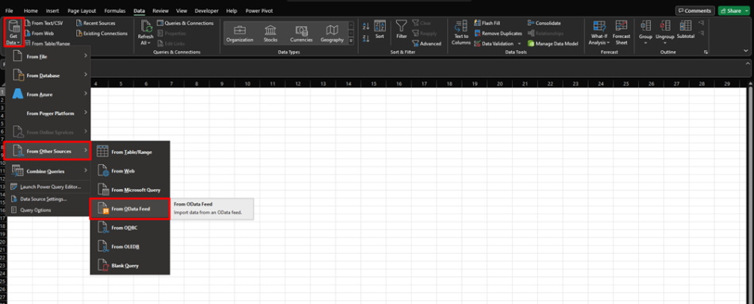Image resolution: width=754 pixels, height=304 pixels.
Task: Switch to the Home tab
Action: (30, 10)
